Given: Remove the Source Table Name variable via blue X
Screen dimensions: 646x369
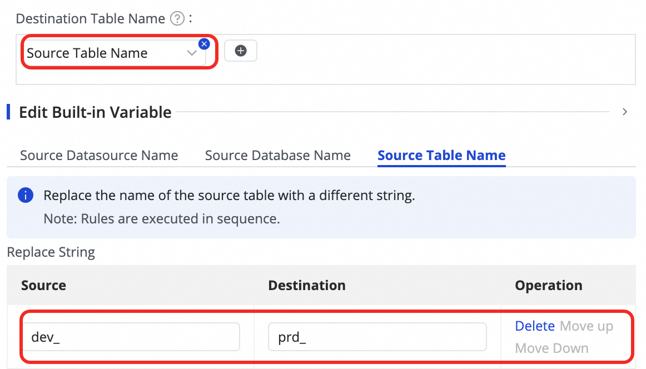Looking at the screenshot, I should 204,43.
